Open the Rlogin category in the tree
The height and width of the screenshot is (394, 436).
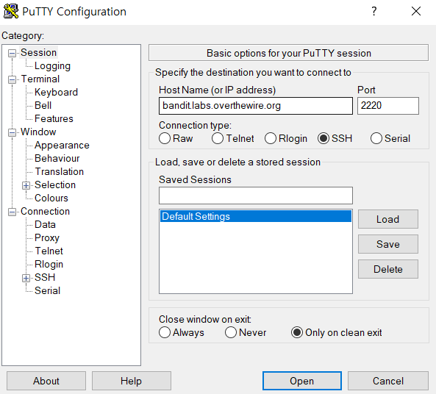pos(49,264)
